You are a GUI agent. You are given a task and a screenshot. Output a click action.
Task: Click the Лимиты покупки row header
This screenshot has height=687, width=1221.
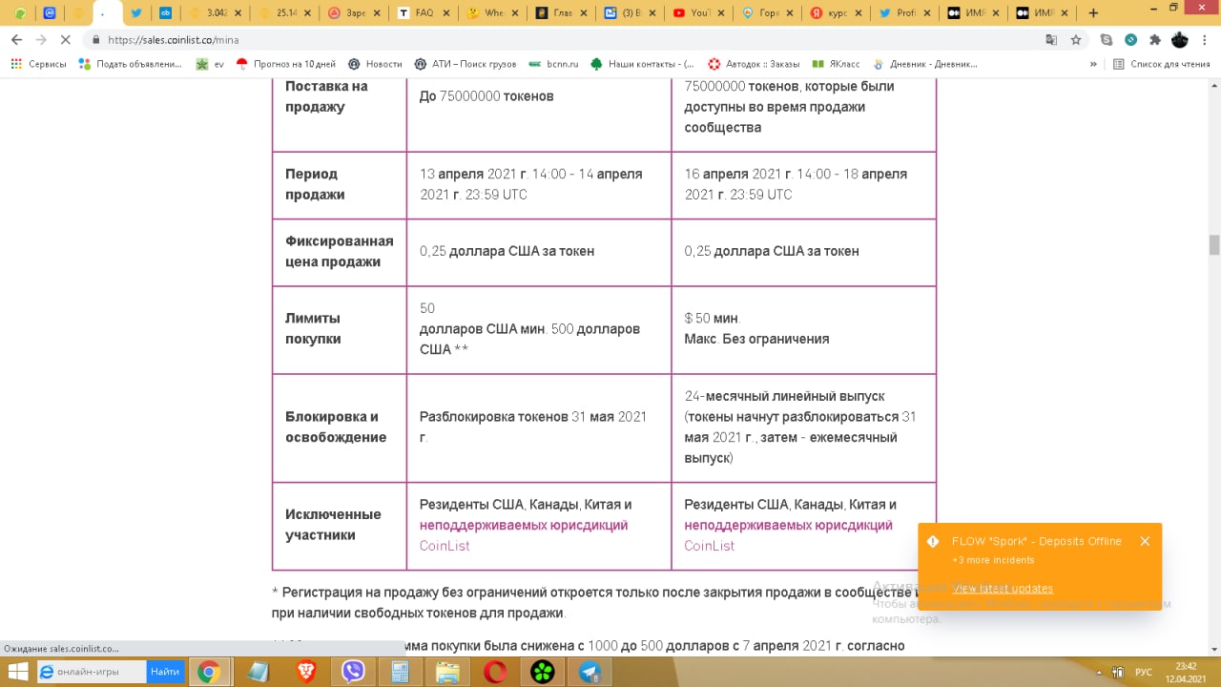click(x=340, y=329)
